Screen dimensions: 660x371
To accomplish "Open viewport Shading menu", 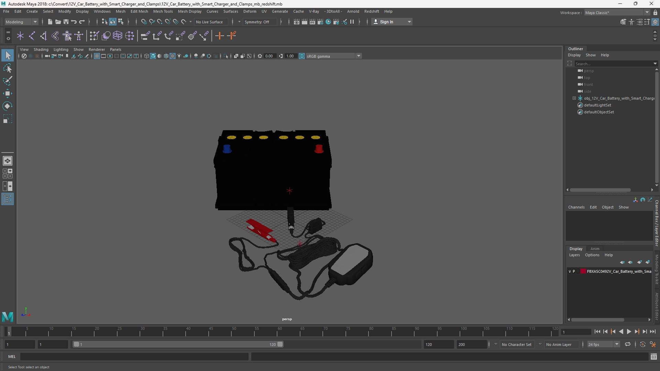I will pos(41,49).
